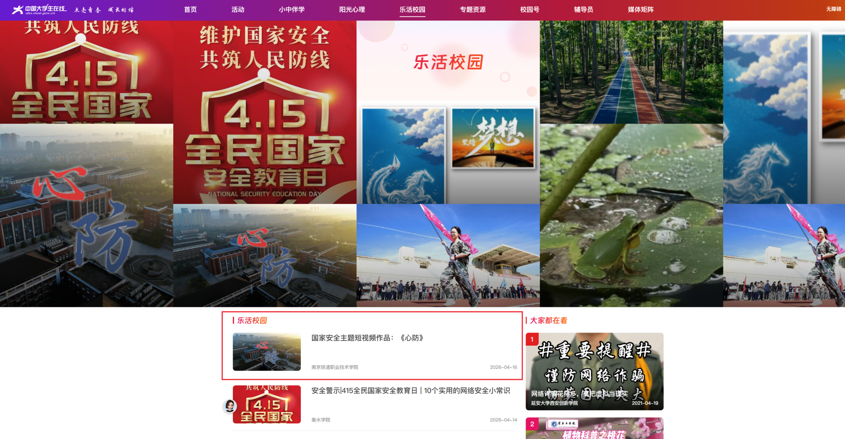Click the red 4.15 article thumbnail in list
This screenshot has height=439, width=845.
coord(267,404)
